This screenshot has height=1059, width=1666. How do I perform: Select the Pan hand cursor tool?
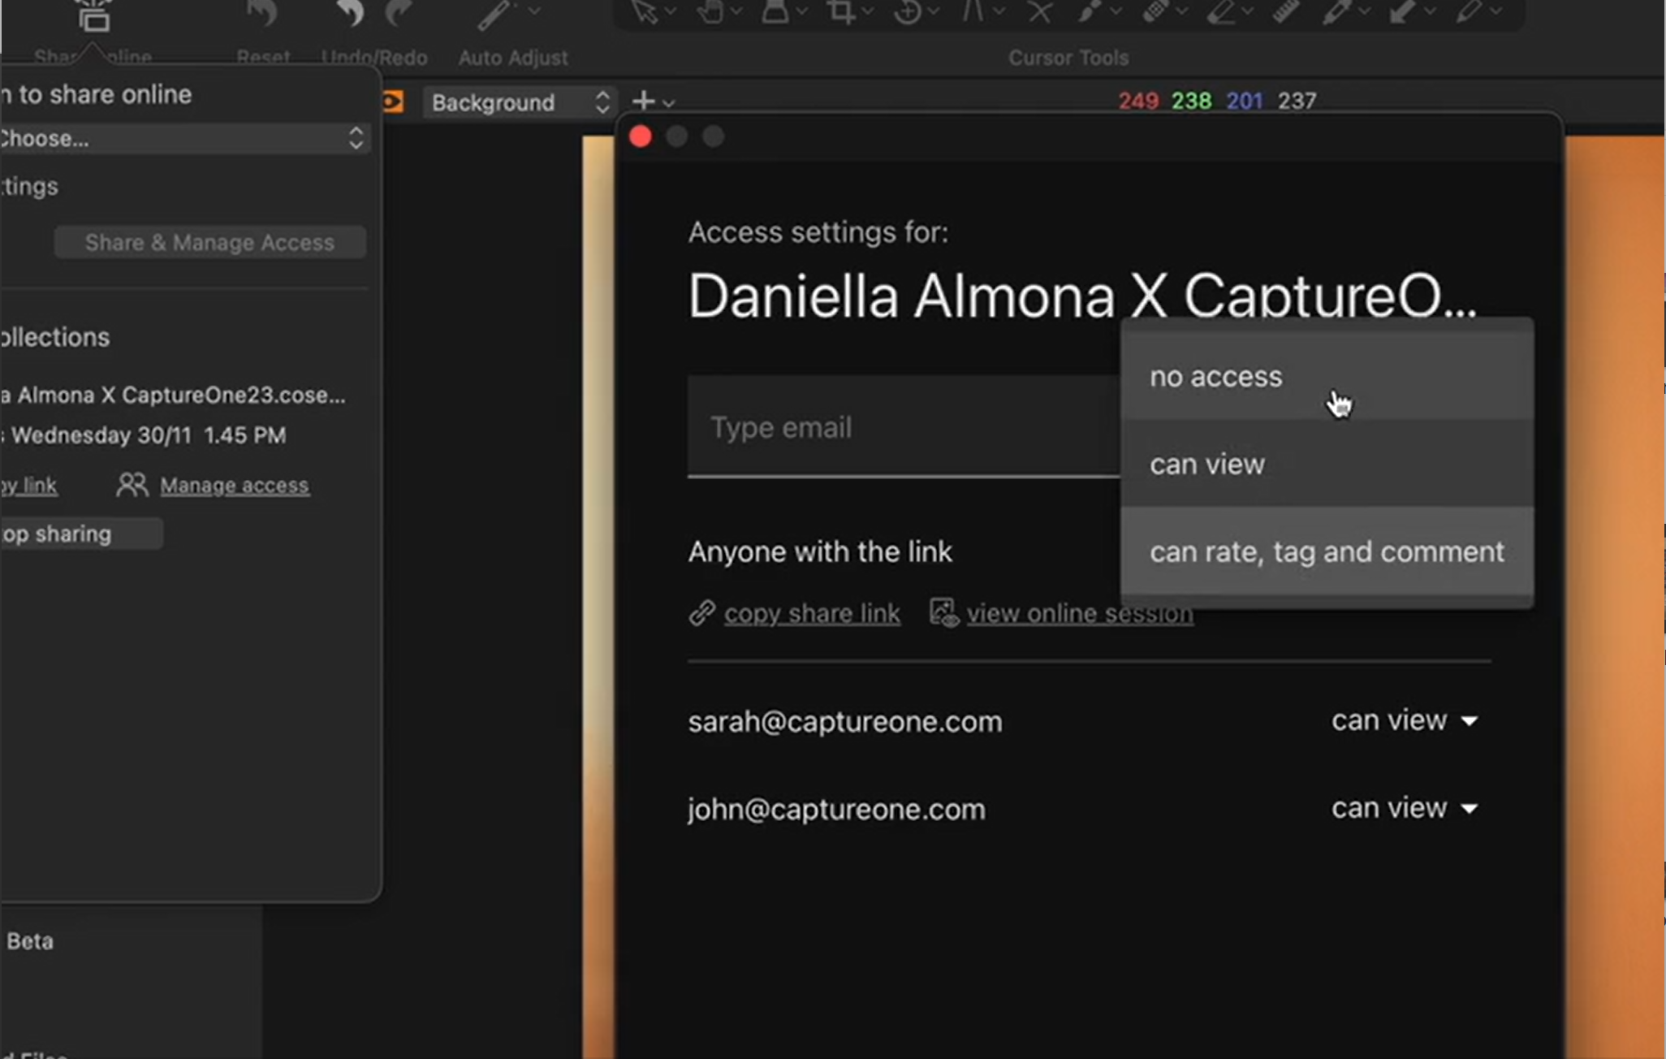pyautogui.click(x=710, y=12)
